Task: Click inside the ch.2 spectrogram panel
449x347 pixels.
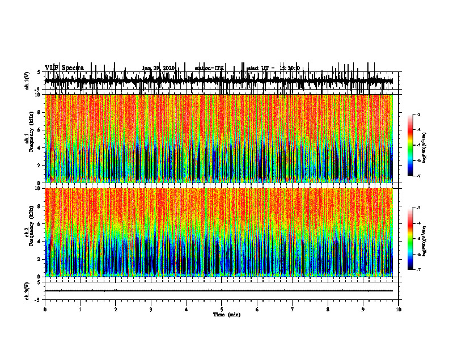Action: click(x=219, y=232)
